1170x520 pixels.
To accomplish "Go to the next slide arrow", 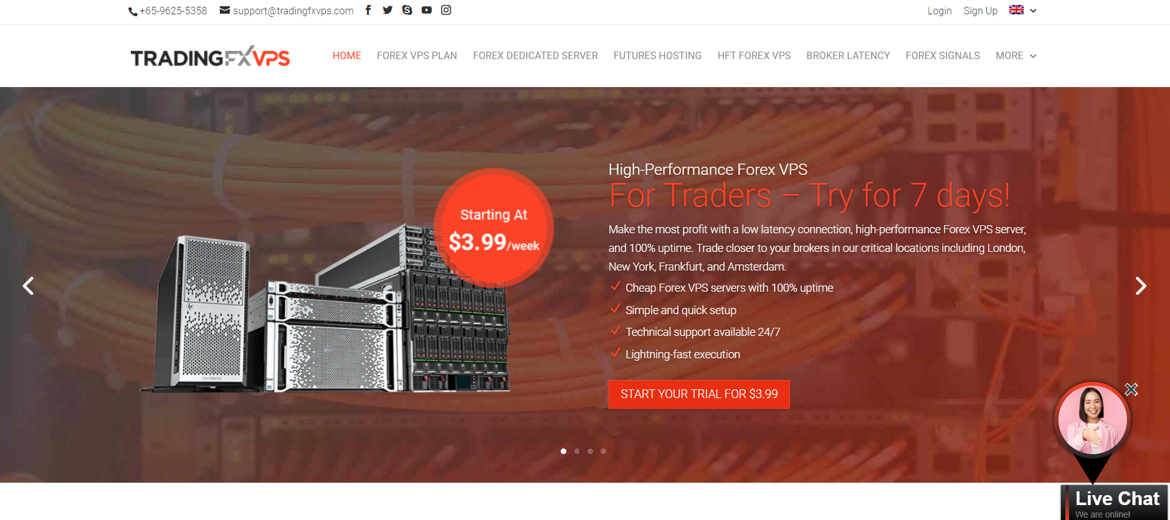I will click(1140, 286).
